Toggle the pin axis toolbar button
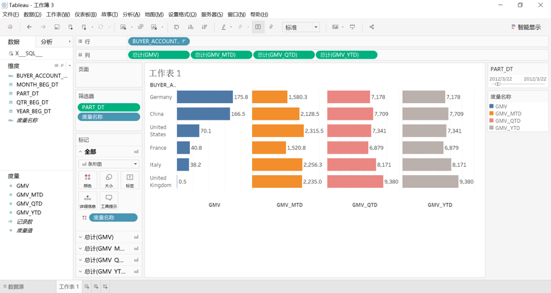This screenshot has width=551, height=293. (x=271, y=27)
